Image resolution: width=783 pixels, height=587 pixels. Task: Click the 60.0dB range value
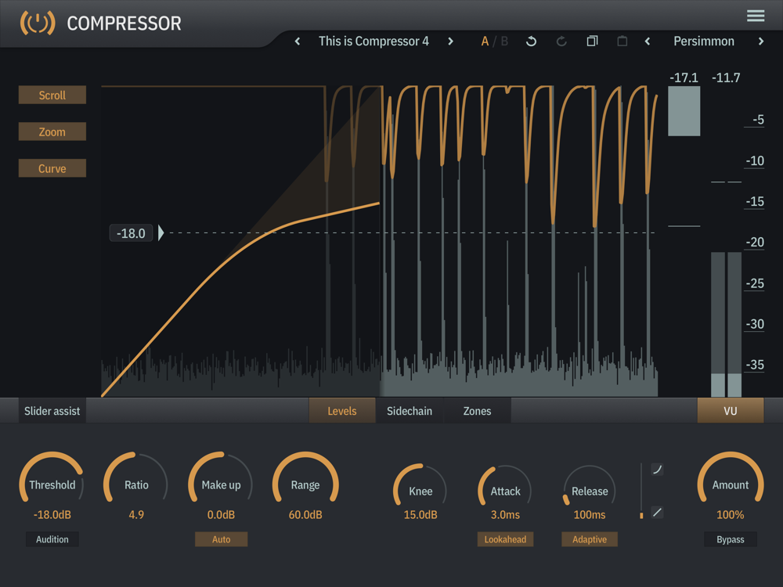coord(305,515)
